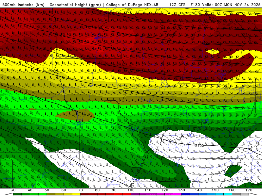Screen dimensions: 262x196
Task: Click the 'Geopotential Height (gpm)' header text
Action: (x=75, y=5)
